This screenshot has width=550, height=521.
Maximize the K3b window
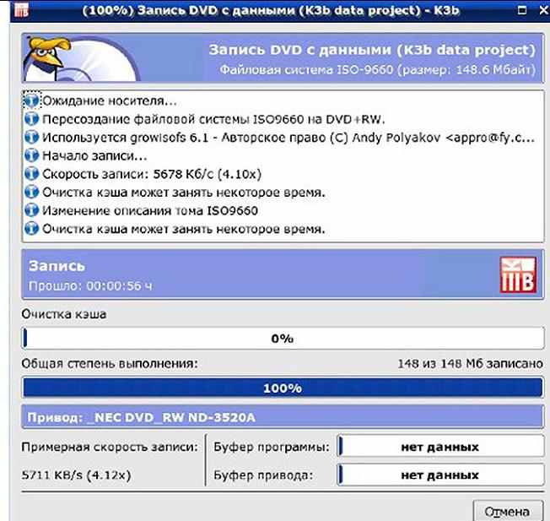click(x=522, y=10)
